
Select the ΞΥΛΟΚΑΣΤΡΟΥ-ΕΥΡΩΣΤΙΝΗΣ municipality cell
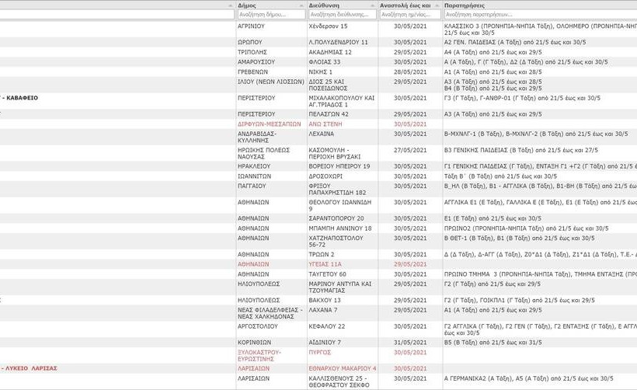(x=259, y=355)
